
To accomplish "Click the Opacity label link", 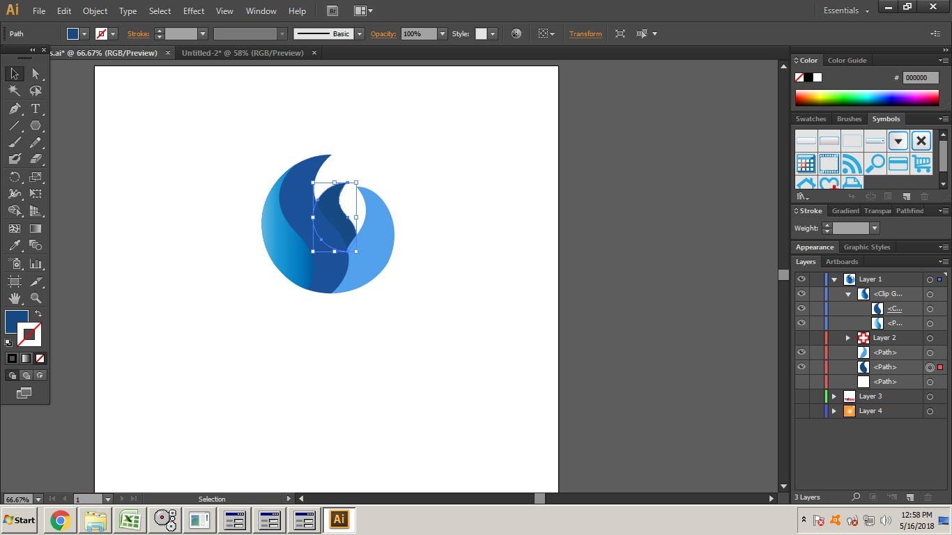I will (383, 33).
